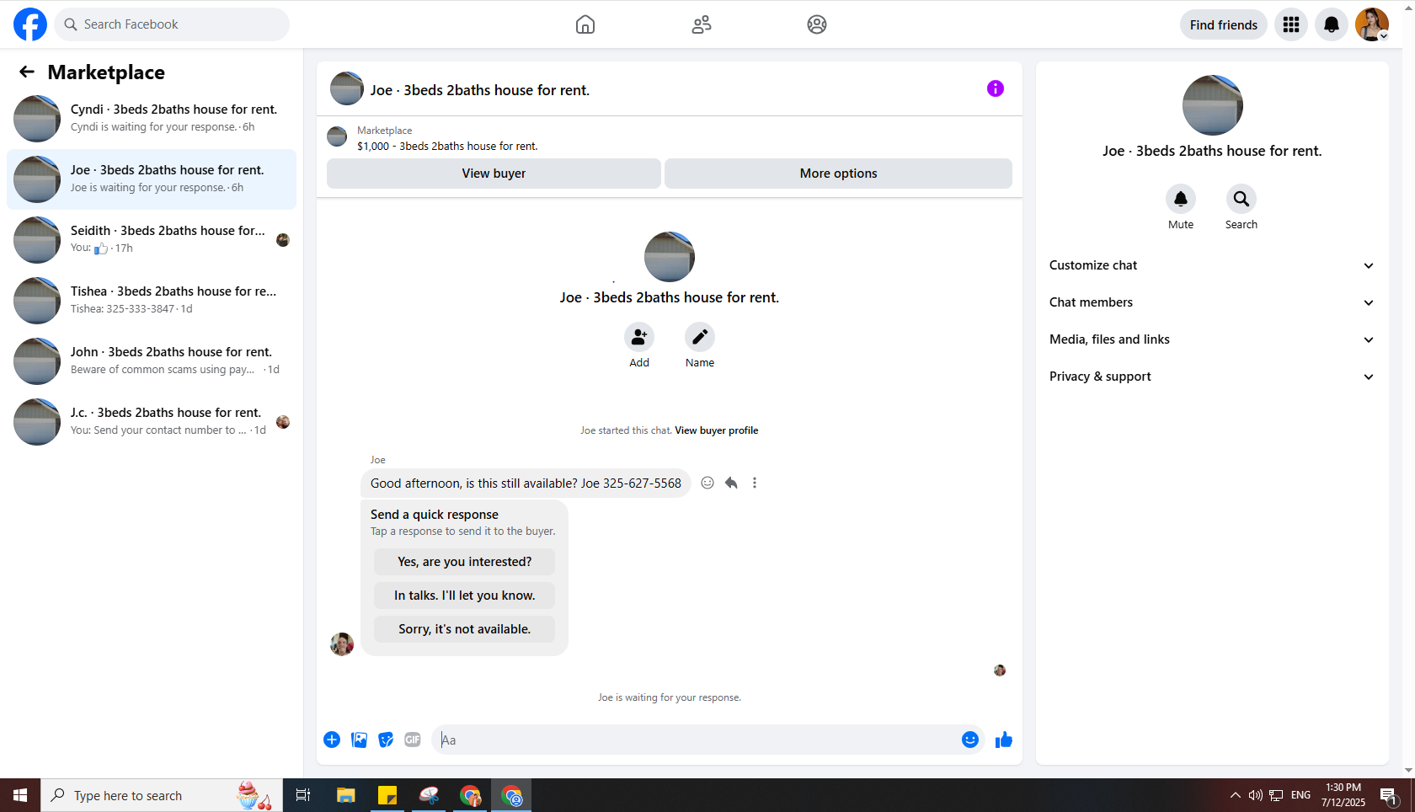This screenshot has height=812, width=1415.
Task: Edit chat name with the Name pencil icon
Action: pyautogui.click(x=700, y=337)
